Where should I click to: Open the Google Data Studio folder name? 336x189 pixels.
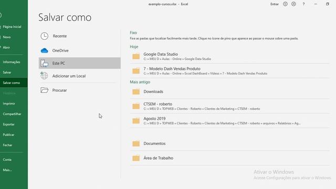161,54
